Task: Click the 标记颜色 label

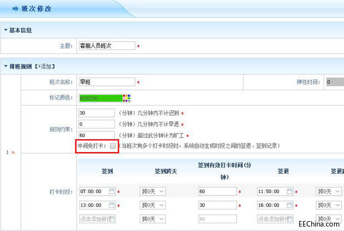Action: [x=61, y=97]
